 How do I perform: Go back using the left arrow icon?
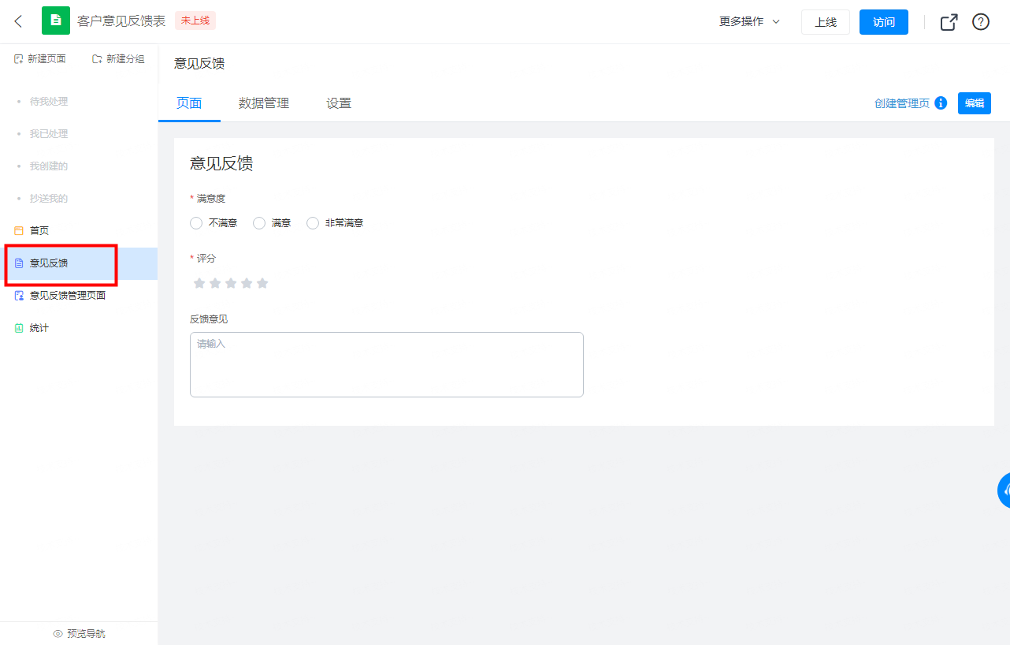coord(19,21)
